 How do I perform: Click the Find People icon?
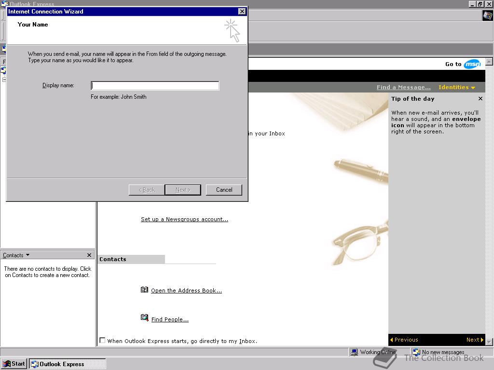click(x=144, y=317)
